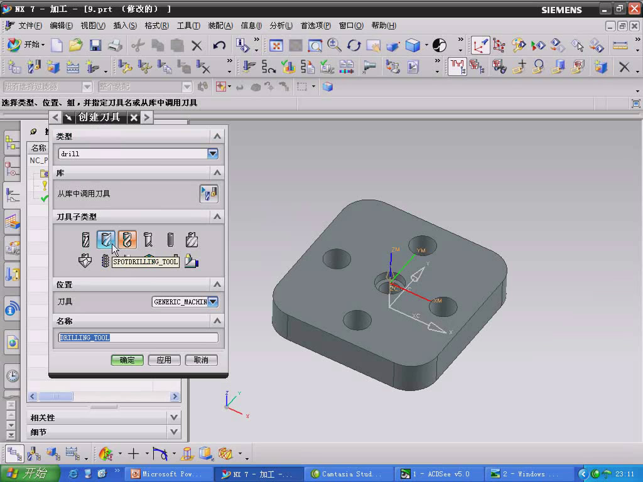Choose the first spot-facing tool subtype icon

coord(85,240)
